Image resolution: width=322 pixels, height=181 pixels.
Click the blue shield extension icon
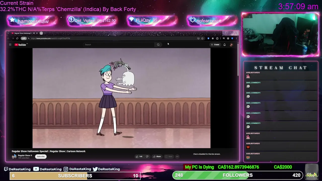click(x=208, y=38)
